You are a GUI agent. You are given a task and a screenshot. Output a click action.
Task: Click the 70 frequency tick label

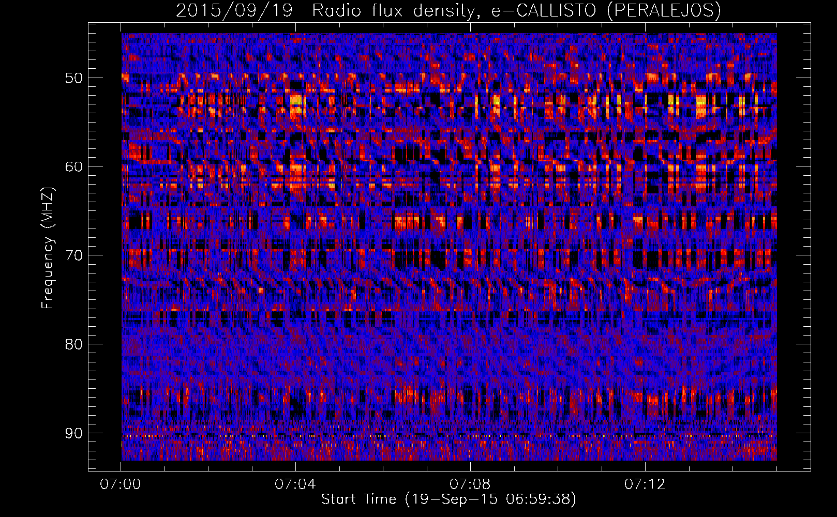coord(74,255)
